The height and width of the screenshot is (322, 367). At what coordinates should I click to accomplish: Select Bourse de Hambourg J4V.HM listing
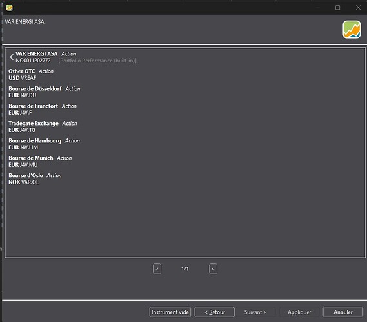click(x=45, y=144)
